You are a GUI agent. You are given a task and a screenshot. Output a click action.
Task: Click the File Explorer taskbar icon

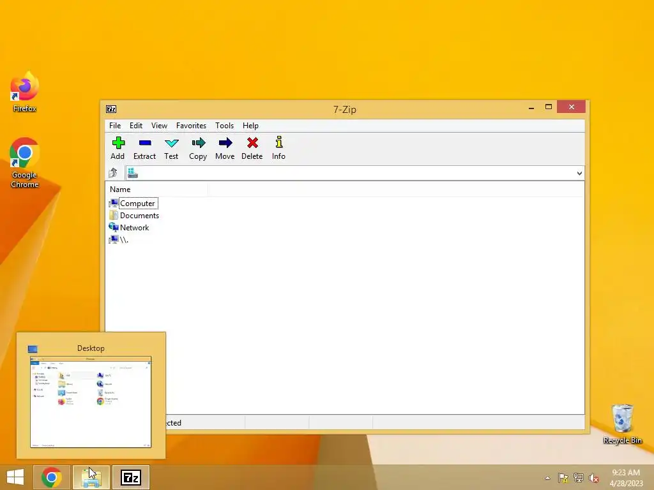(91, 477)
